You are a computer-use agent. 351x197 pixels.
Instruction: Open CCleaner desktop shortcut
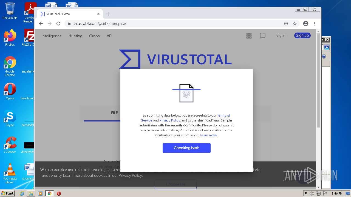[x=10, y=145]
